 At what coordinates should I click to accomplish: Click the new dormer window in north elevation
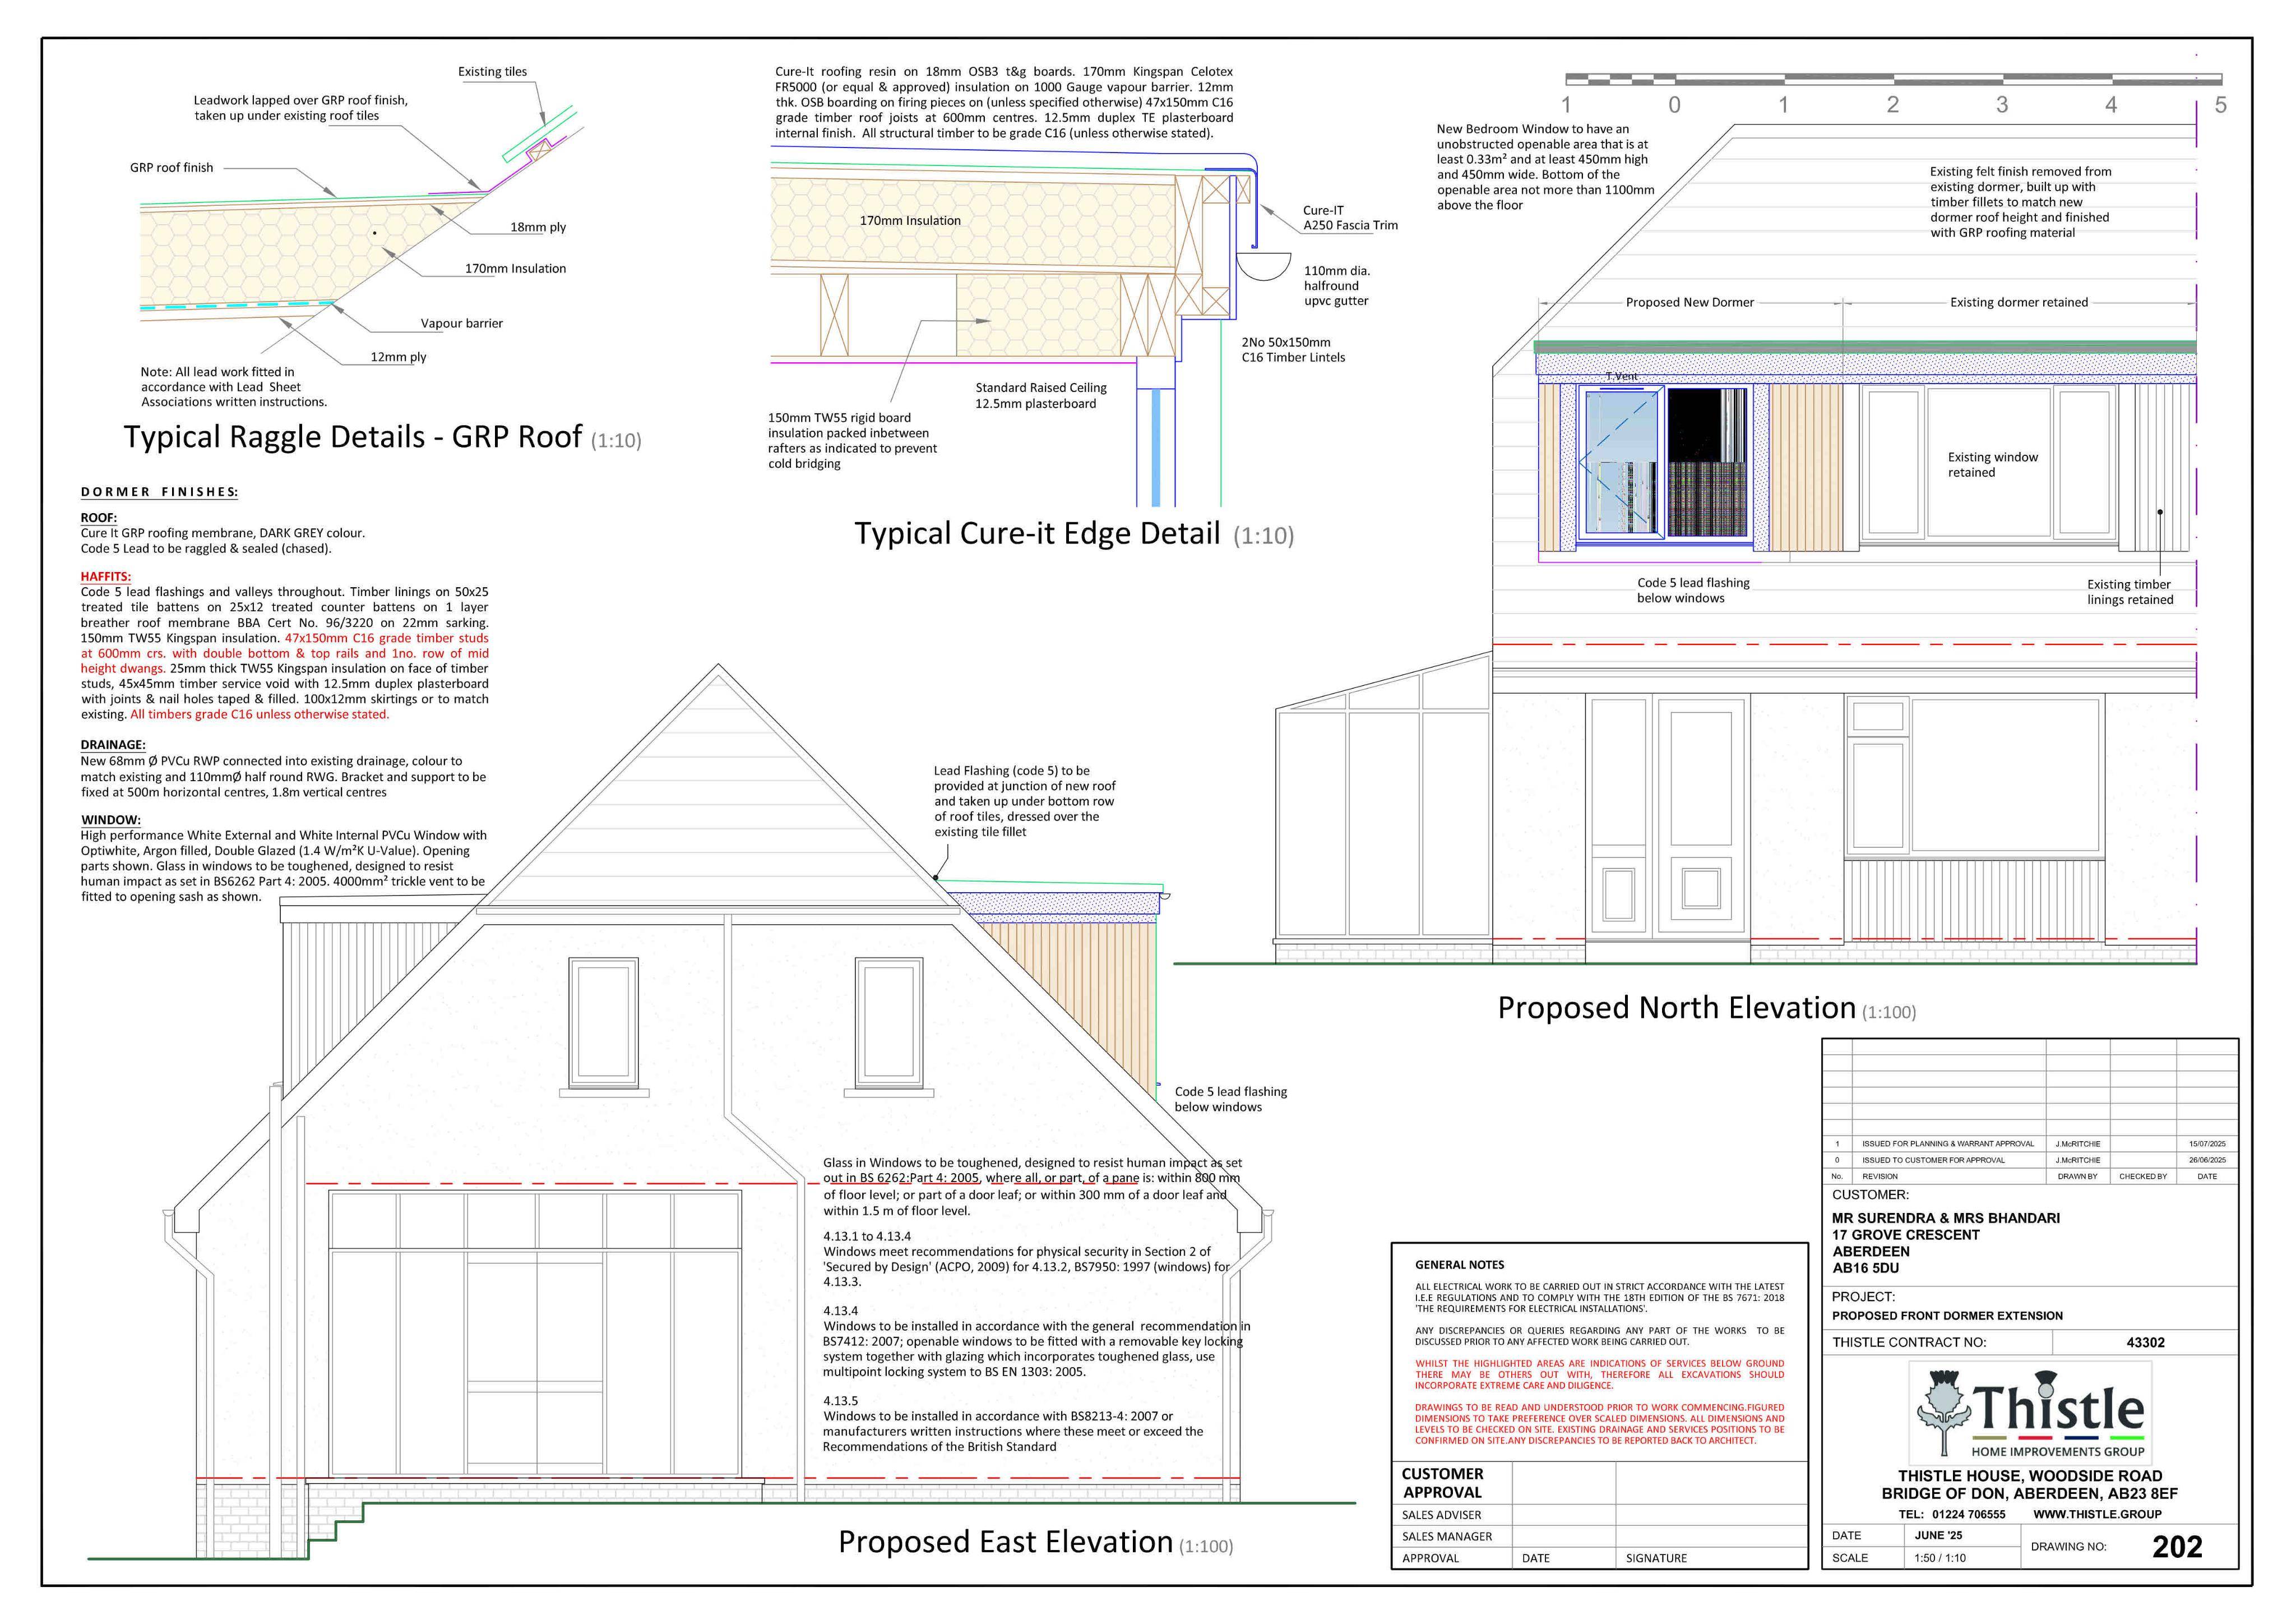click(1665, 463)
